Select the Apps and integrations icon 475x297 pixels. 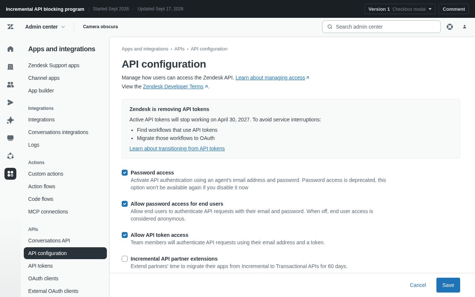(x=10, y=174)
